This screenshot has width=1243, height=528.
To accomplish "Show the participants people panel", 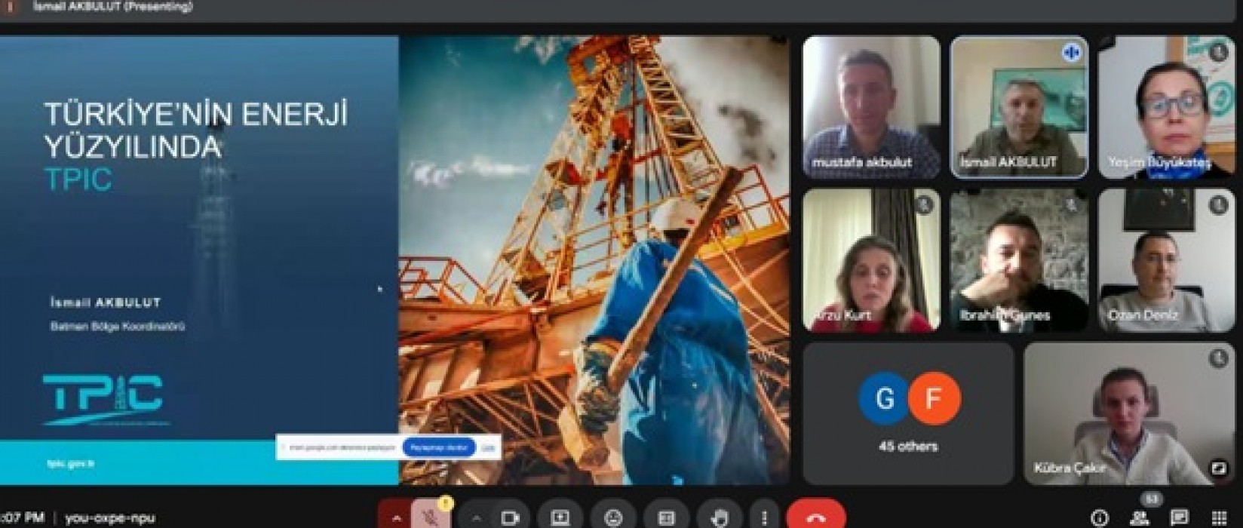I will point(1140,517).
